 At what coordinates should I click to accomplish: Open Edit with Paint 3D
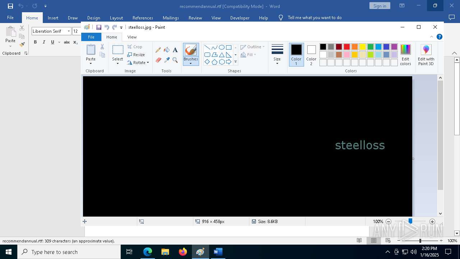tap(426, 55)
